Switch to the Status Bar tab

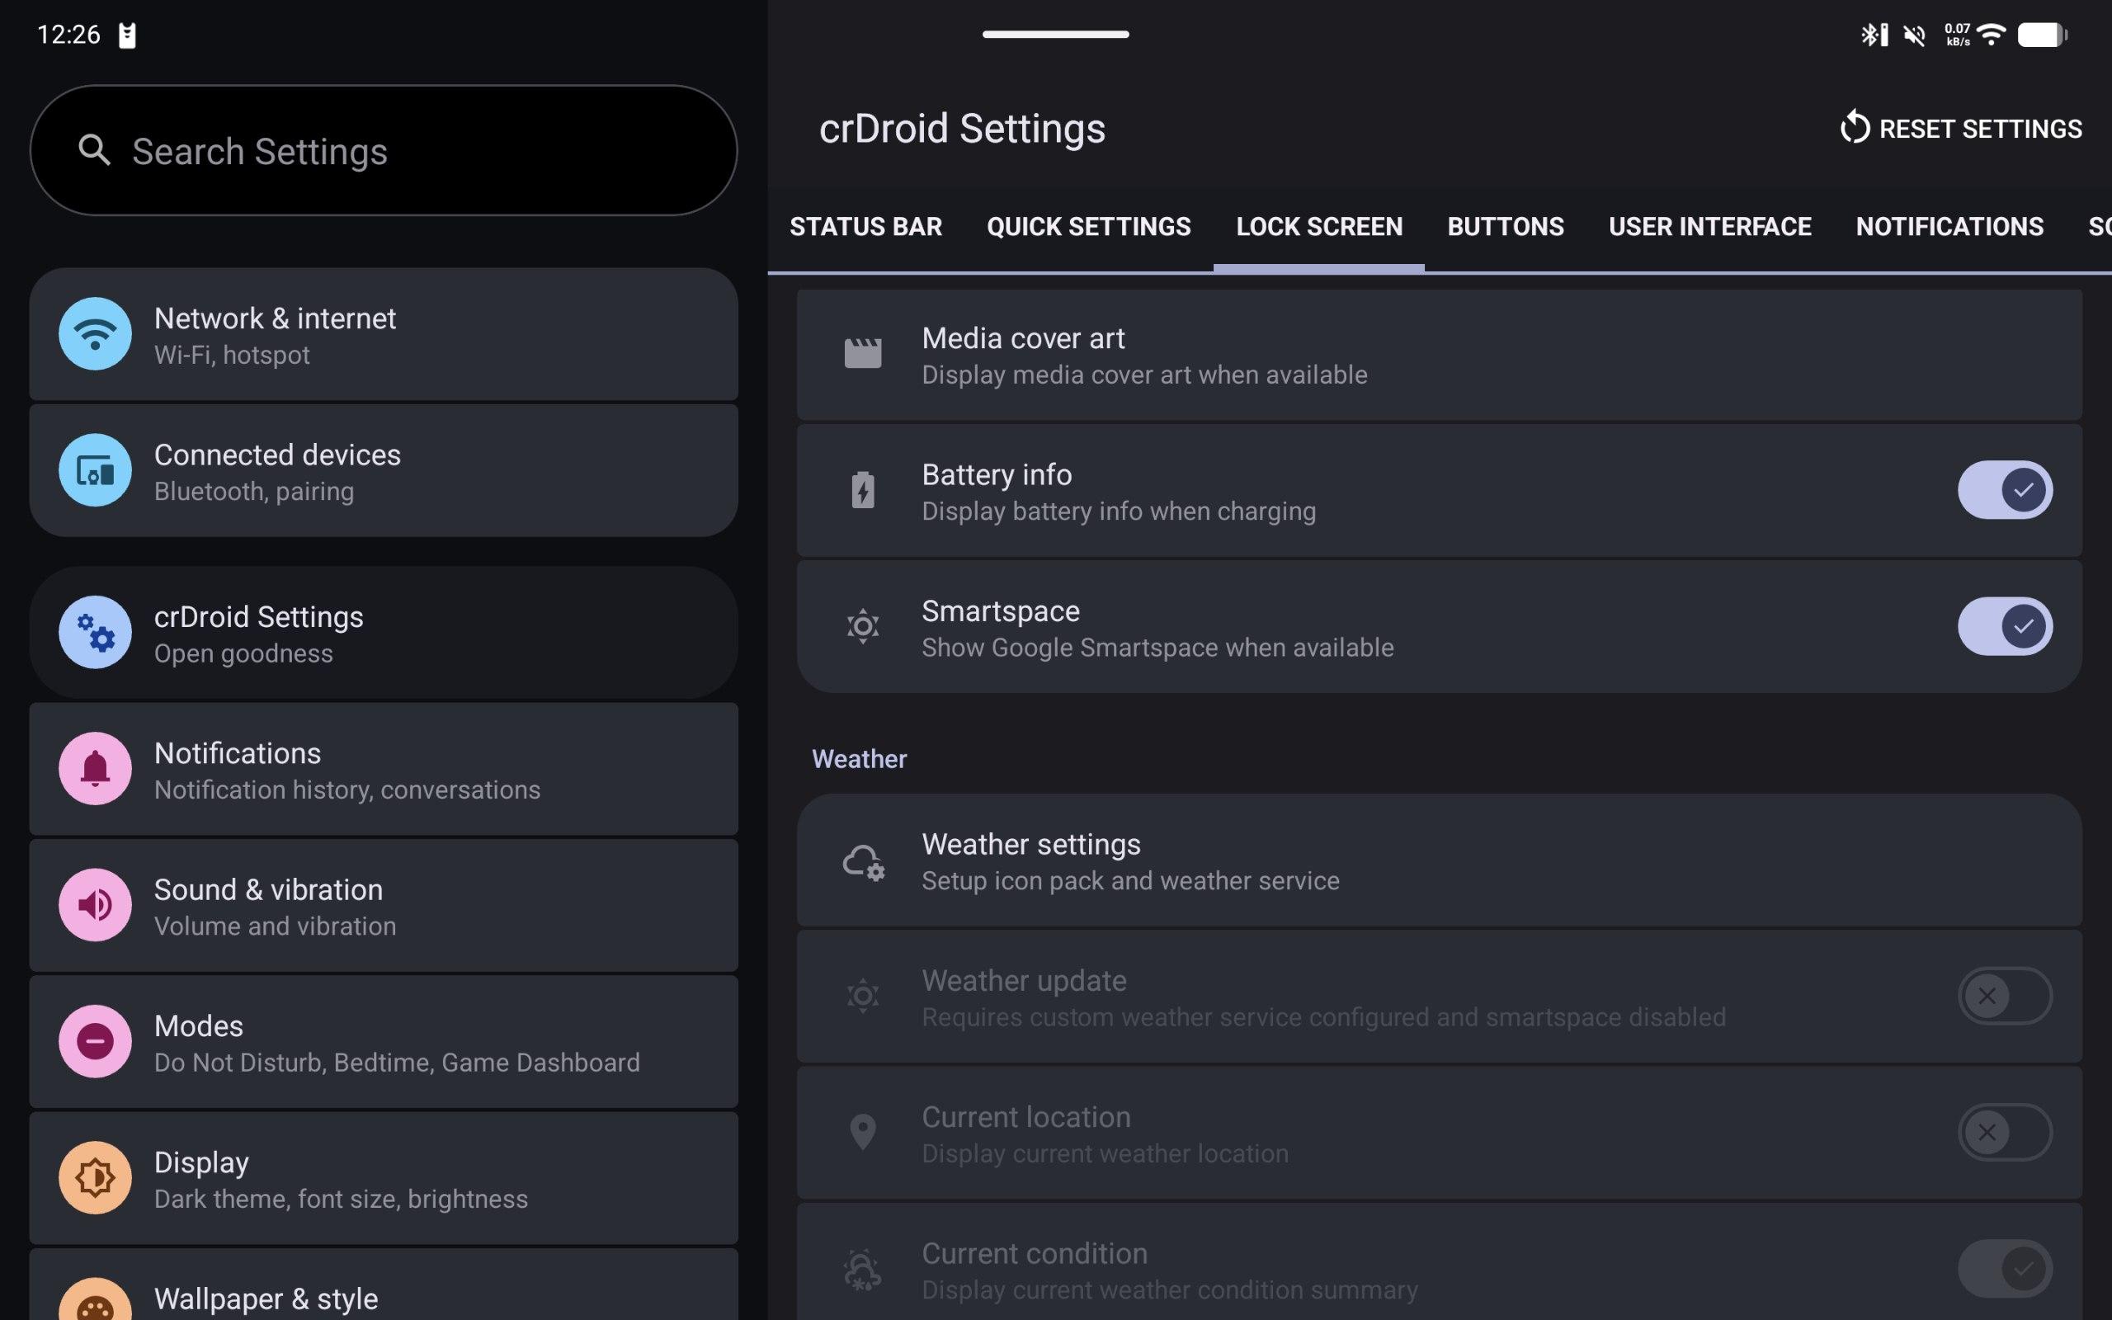pos(865,227)
